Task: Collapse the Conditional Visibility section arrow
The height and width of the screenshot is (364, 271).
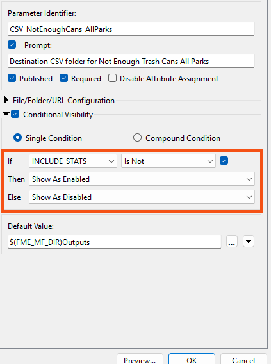Action: pyautogui.click(x=6, y=114)
